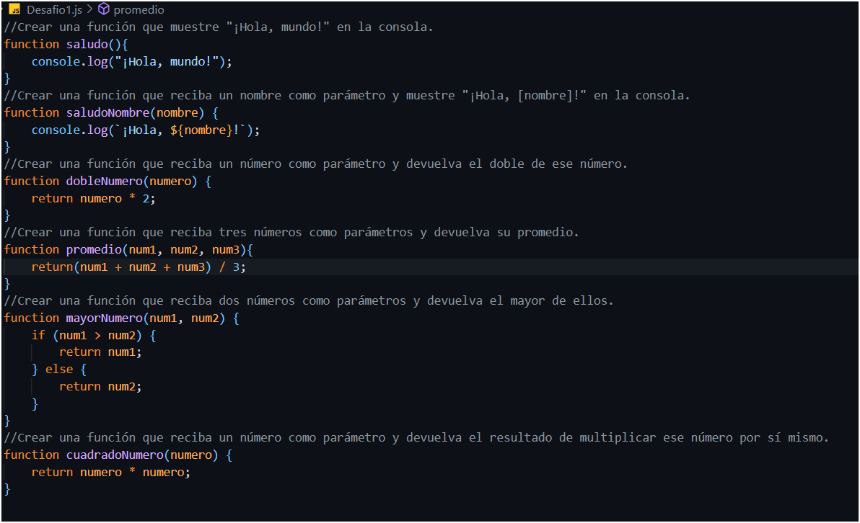Click the 'return num2;' statement
Image resolution: width=860 pixels, height=523 pixels.
100,387
